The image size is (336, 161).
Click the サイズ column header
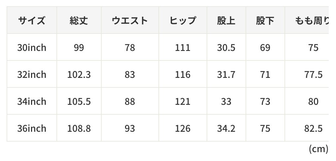32,21
